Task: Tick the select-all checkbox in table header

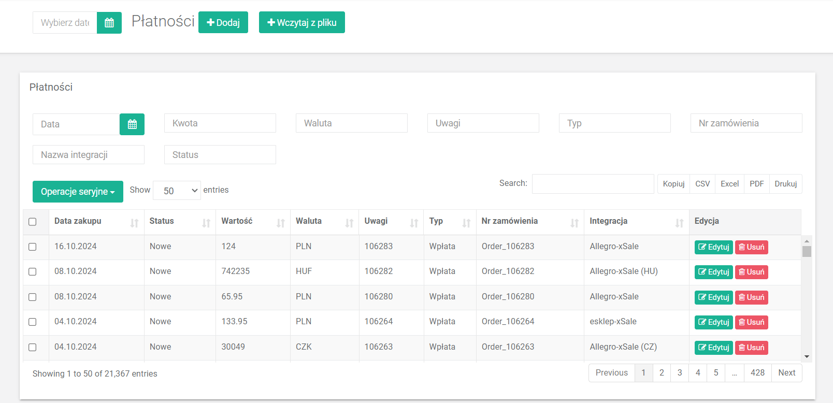Action: coord(33,222)
